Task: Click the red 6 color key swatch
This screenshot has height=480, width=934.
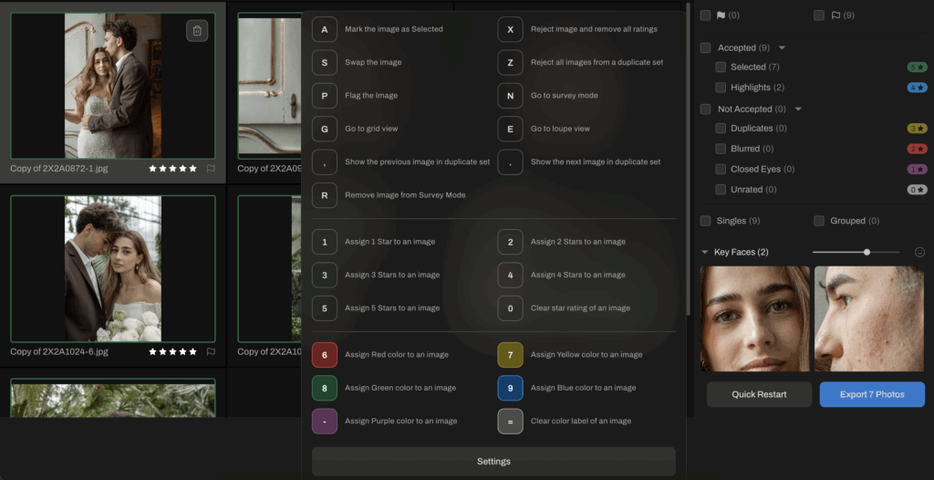Action: click(325, 355)
